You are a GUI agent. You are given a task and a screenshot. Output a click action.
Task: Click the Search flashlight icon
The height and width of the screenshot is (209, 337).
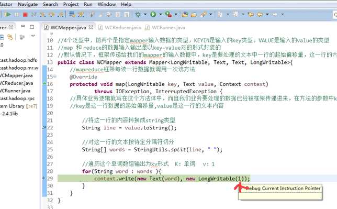click(204, 15)
